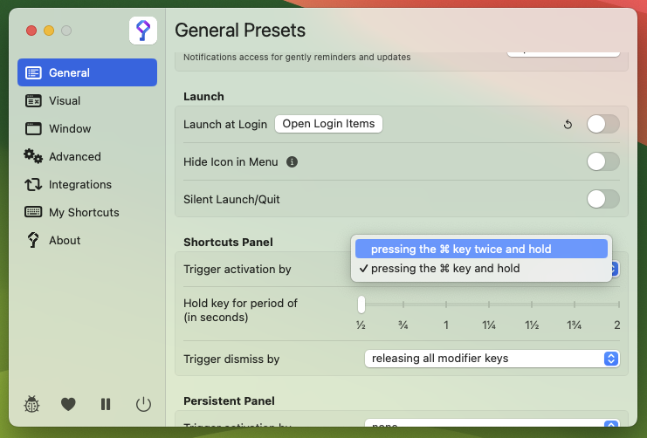
Task: Enable the Launch at Login switch
Action: pyautogui.click(x=602, y=124)
